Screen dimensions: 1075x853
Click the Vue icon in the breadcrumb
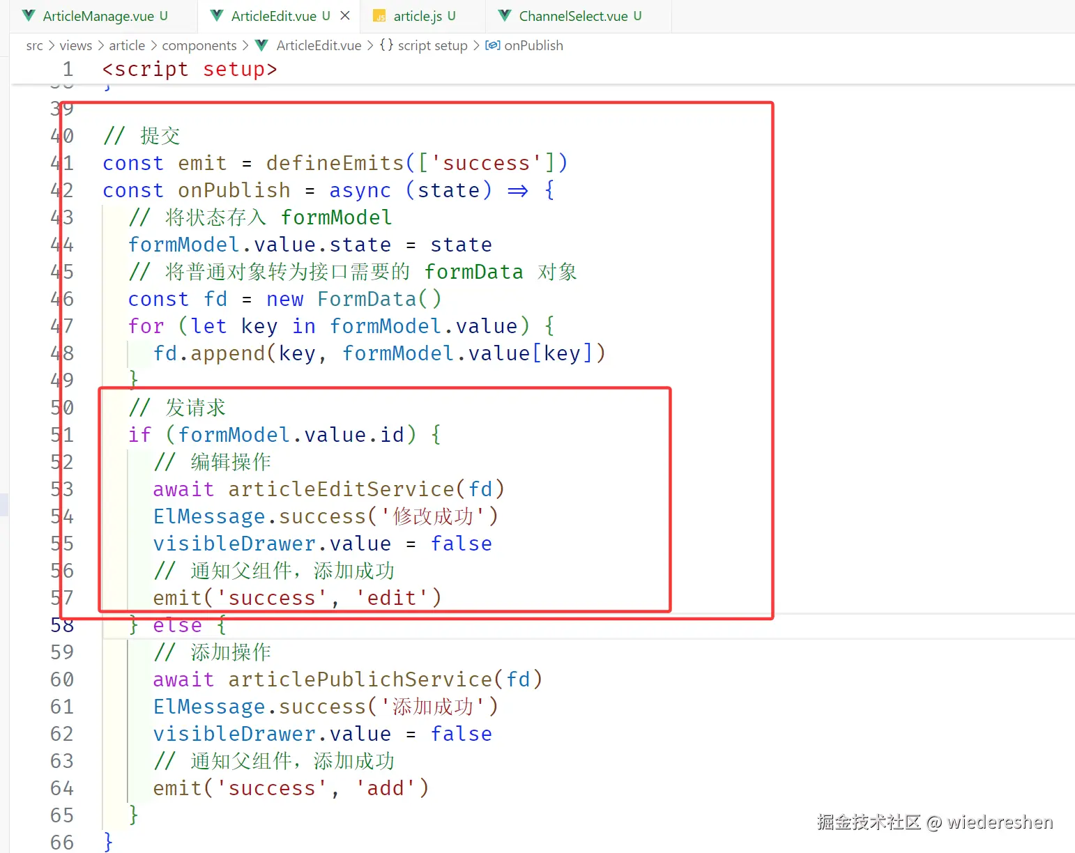pyautogui.click(x=262, y=45)
